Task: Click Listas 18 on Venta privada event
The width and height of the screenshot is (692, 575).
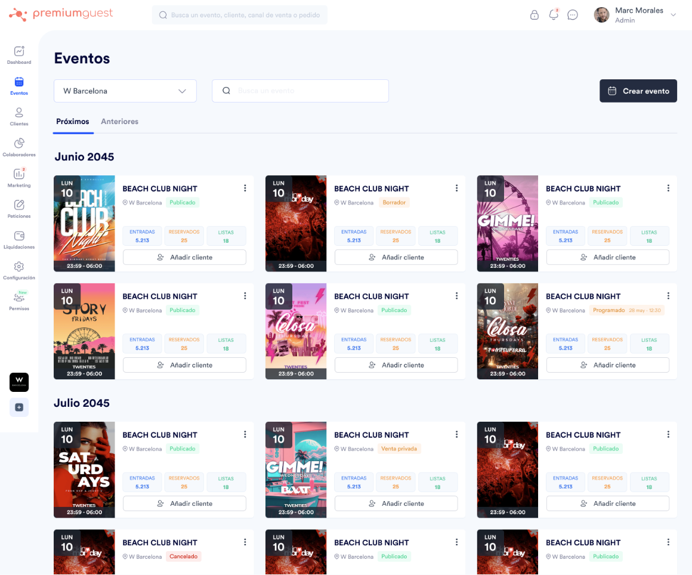Action: click(437, 483)
